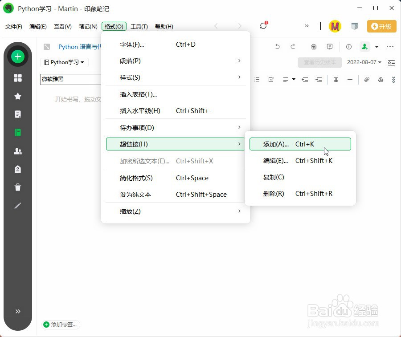This screenshot has height=337, width=401.
Task: Expand the 段落(P) submenu
Action: 176,61
